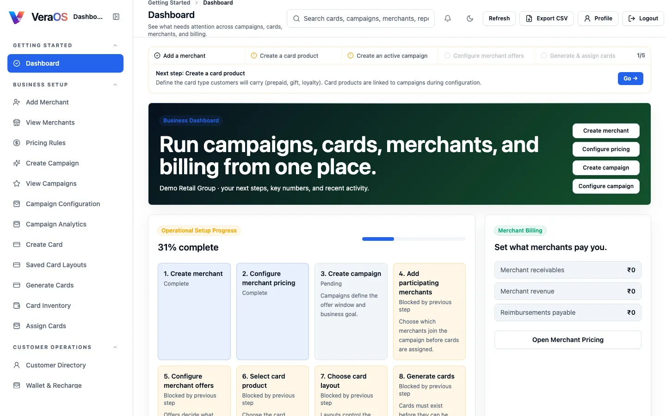Click the blue Go button
Image resolution: width=666 pixels, height=416 pixels.
click(630, 79)
